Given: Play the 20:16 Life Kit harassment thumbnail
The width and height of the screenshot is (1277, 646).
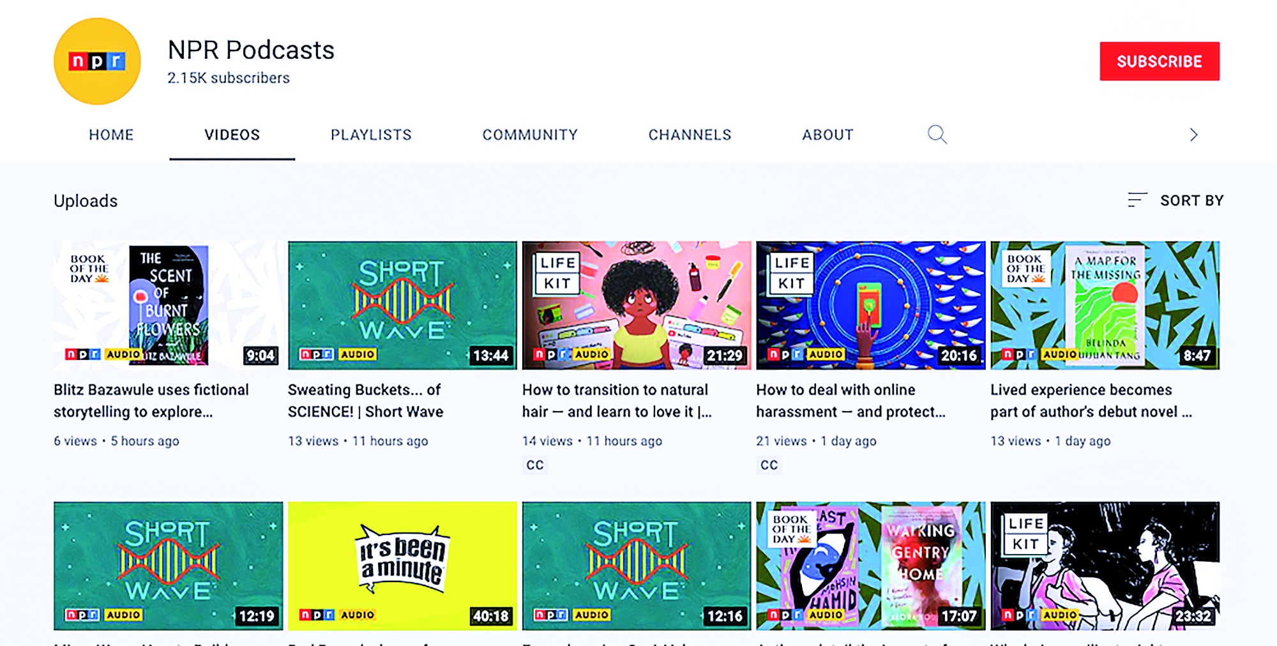Looking at the screenshot, I should coord(871,305).
